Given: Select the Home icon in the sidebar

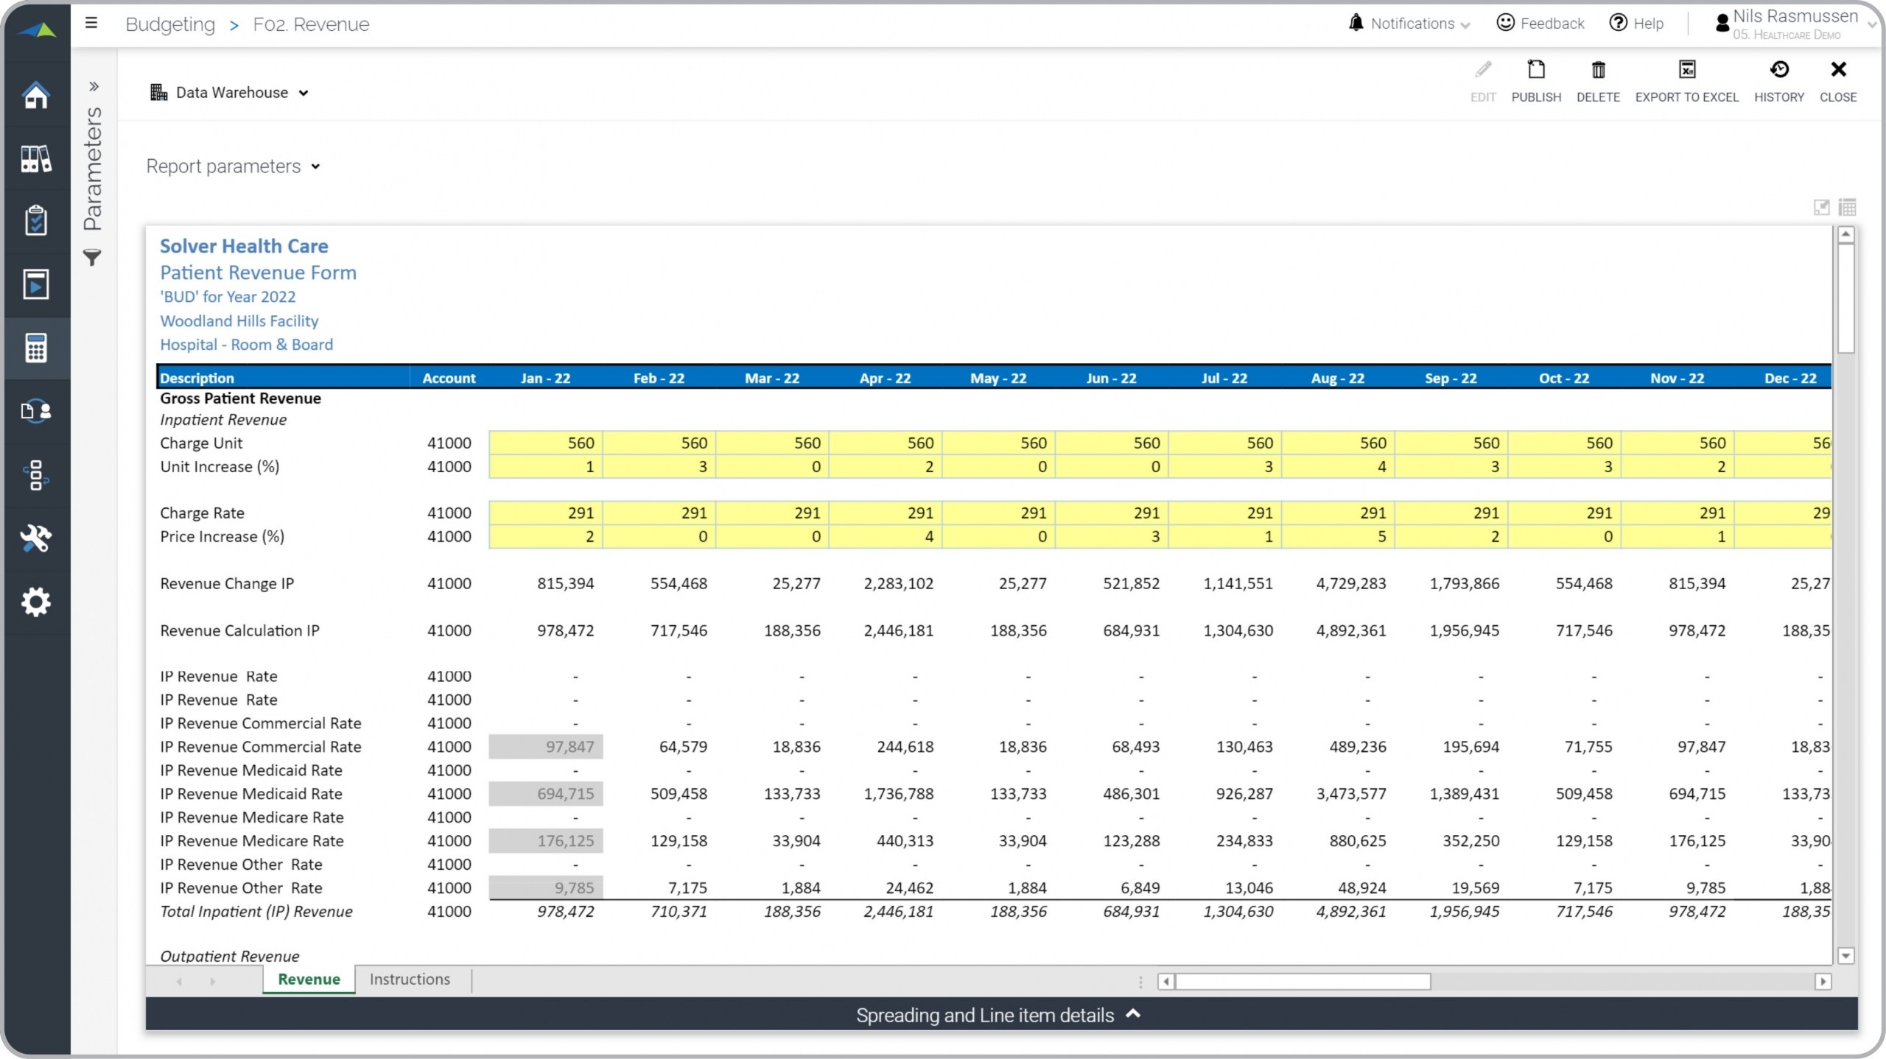Looking at the screenshot, I should point(36,95).
